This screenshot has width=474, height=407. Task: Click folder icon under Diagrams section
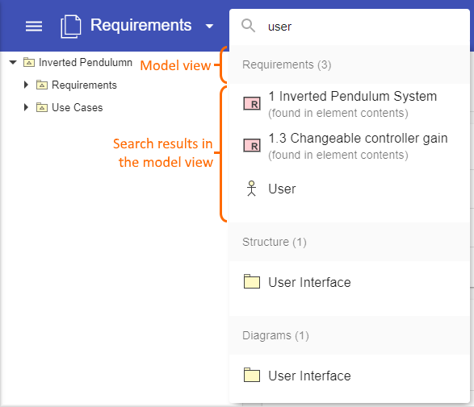tap(252, 375)
